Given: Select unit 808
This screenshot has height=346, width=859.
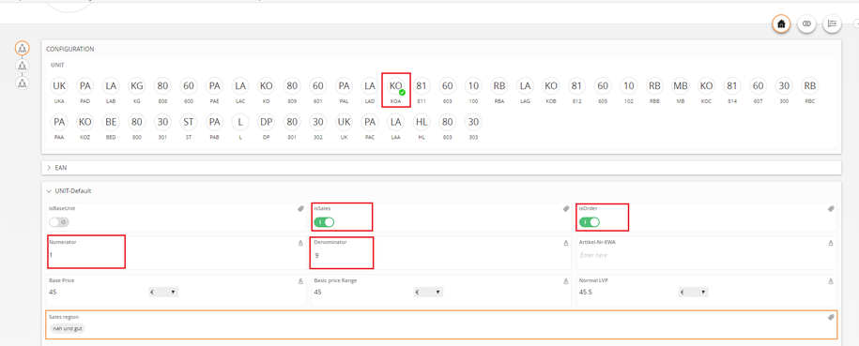Looking at the screenshot, I should (x=162, y=86).
